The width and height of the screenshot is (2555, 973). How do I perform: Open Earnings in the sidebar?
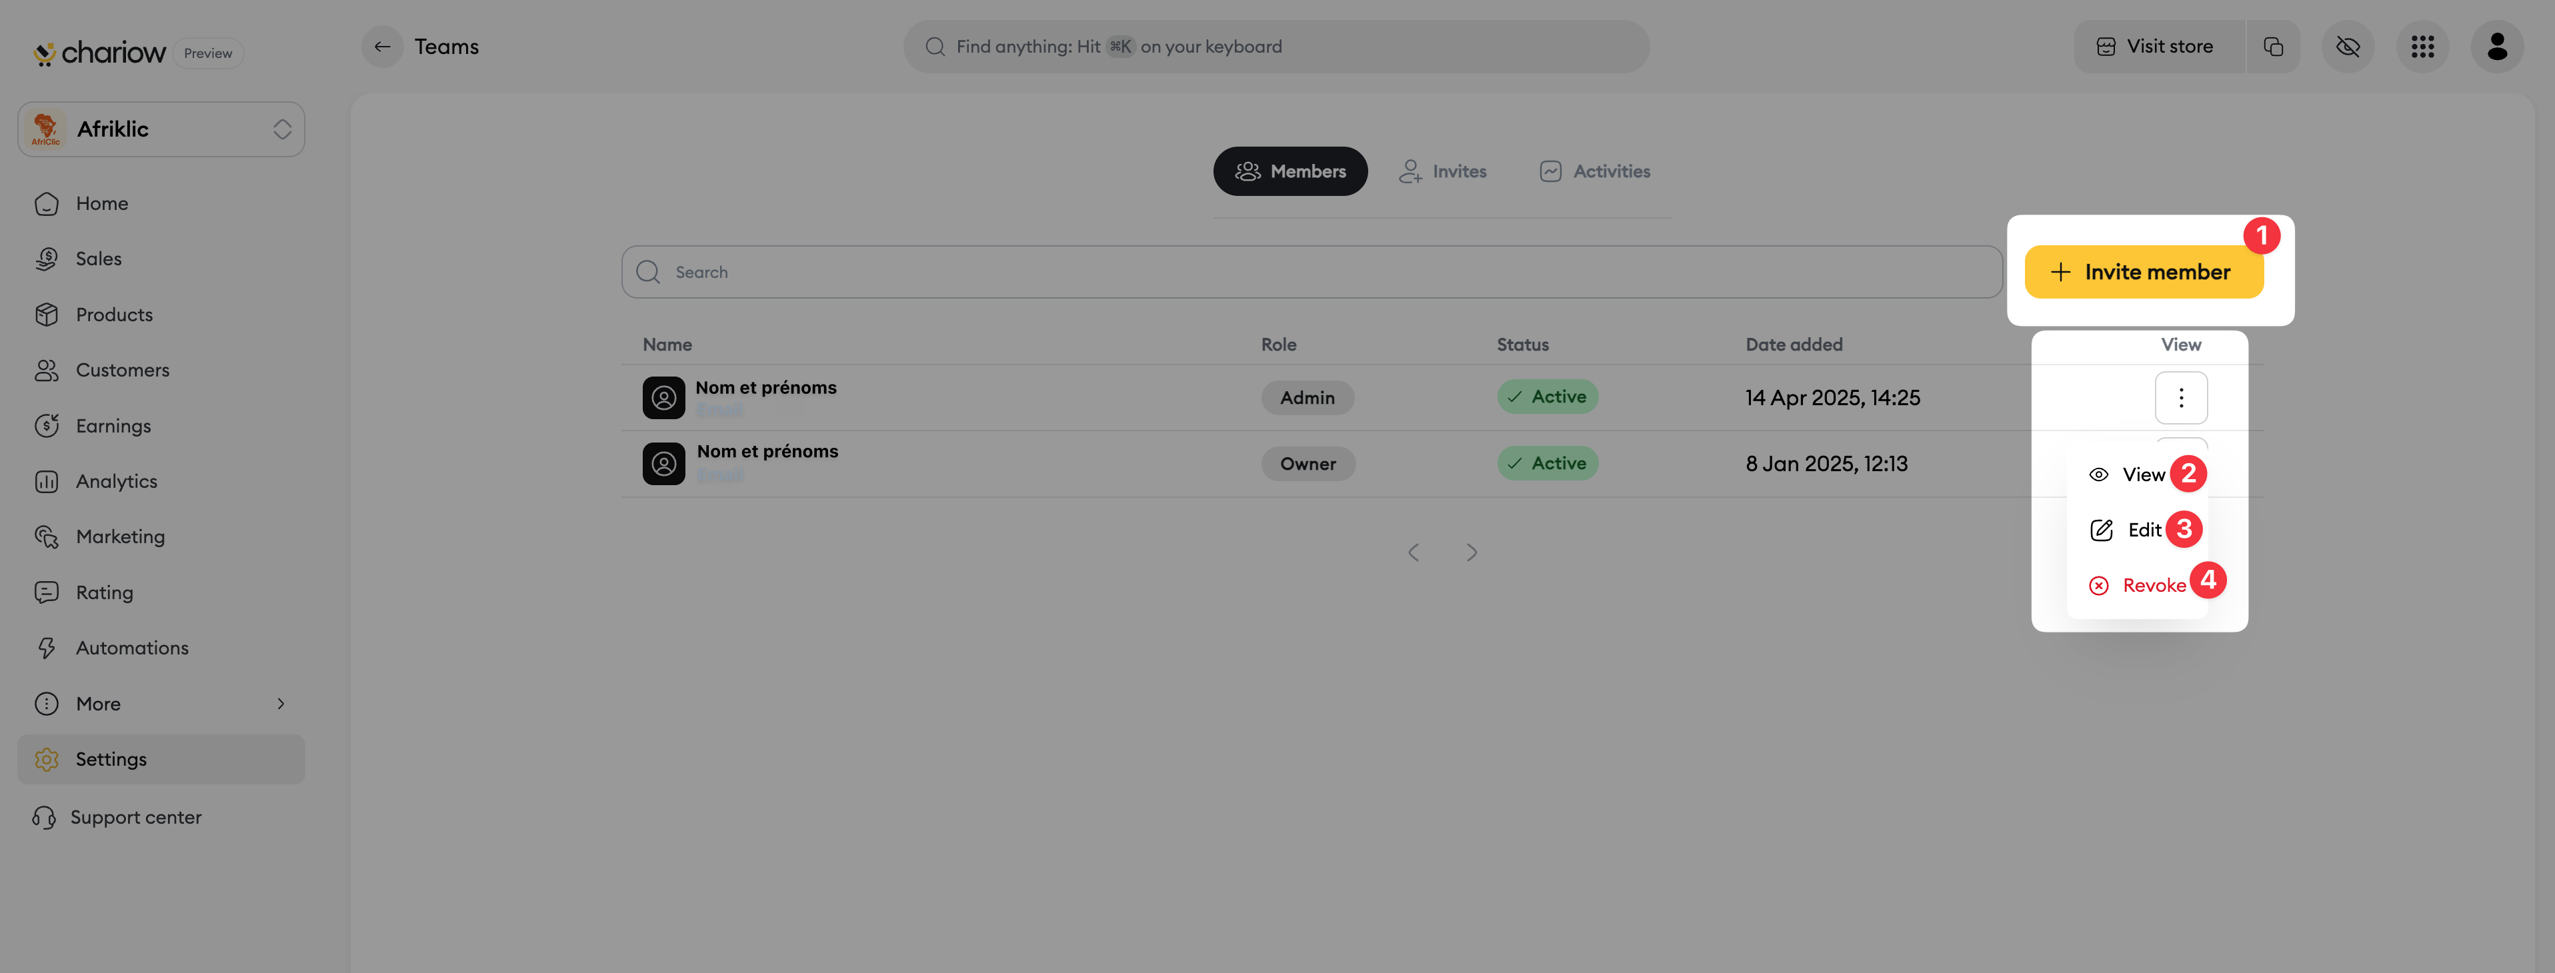tap(113, 425)
